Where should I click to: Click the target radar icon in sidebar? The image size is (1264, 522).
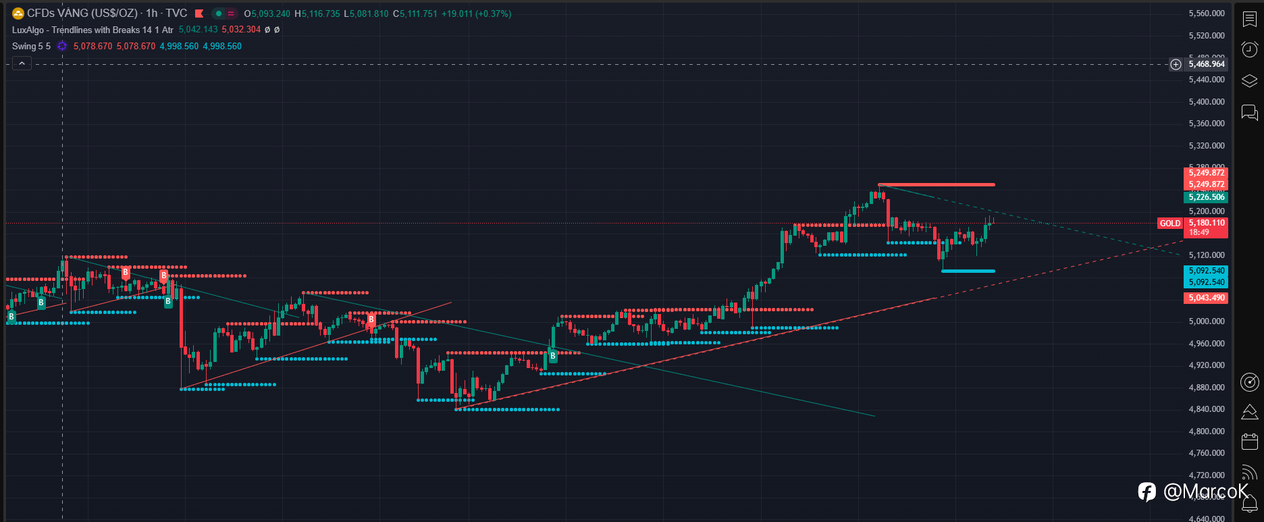(x=1249, y=382)
